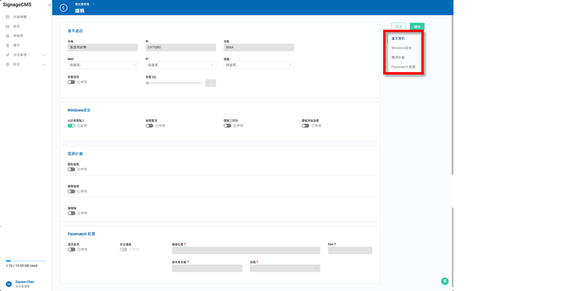Open 時程表 calendar icon in sidebar
Image resolution: width=582 pixels, height=291 pixels.
pyautogui.click(x=8, y=36)
